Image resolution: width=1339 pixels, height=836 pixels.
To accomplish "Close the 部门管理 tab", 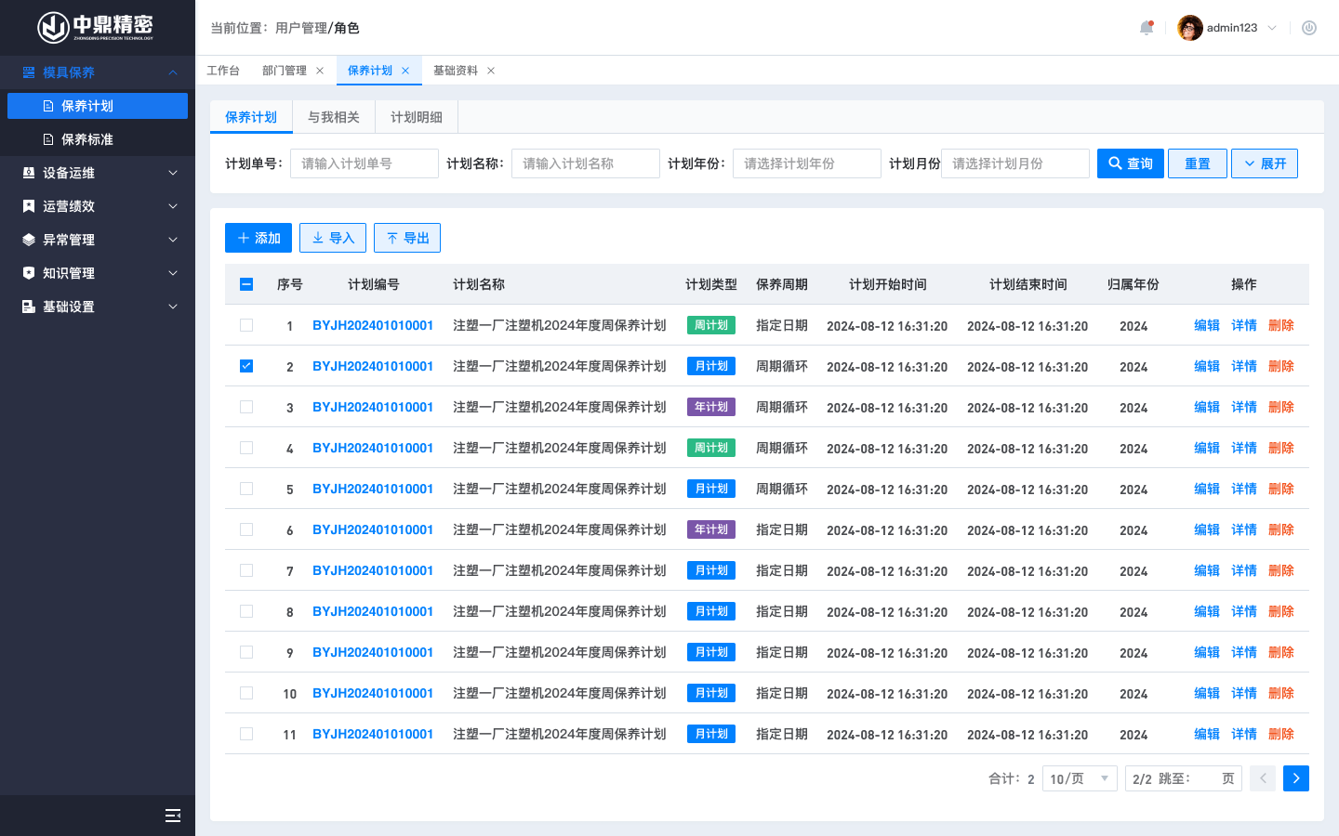I will (x=320, y=71).
